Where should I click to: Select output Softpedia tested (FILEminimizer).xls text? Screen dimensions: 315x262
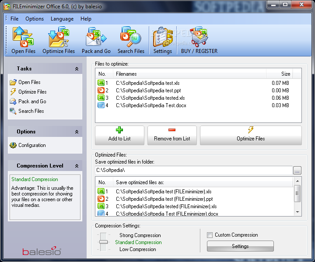coord(166,206)
